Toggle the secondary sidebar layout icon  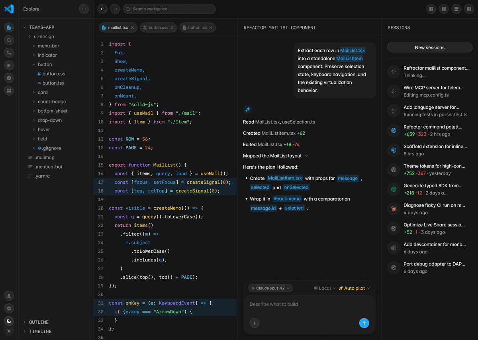[x=468, y=9]
